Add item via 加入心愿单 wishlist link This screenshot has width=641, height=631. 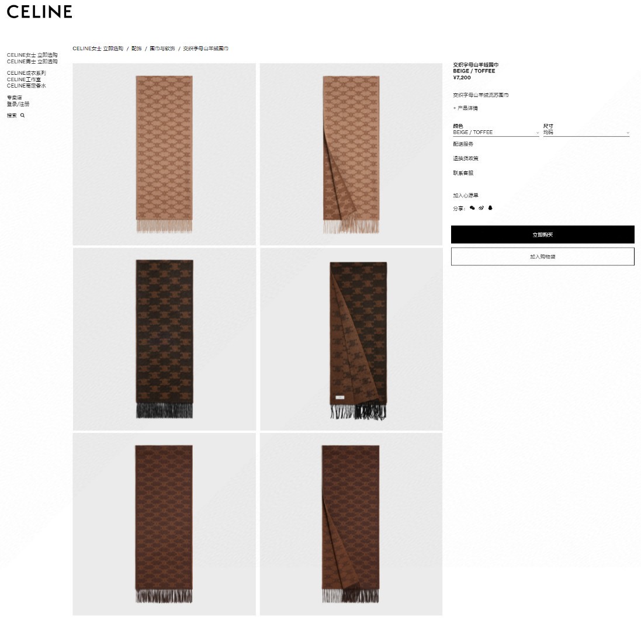pyautogui.click(x=465, y=195)
